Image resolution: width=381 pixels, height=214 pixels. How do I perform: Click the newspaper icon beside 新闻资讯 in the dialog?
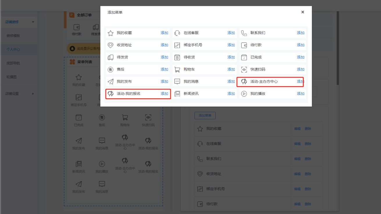177,94
